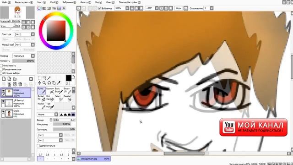
Task: Hide the Слой1 layer eye
Action: click(3, 111)
